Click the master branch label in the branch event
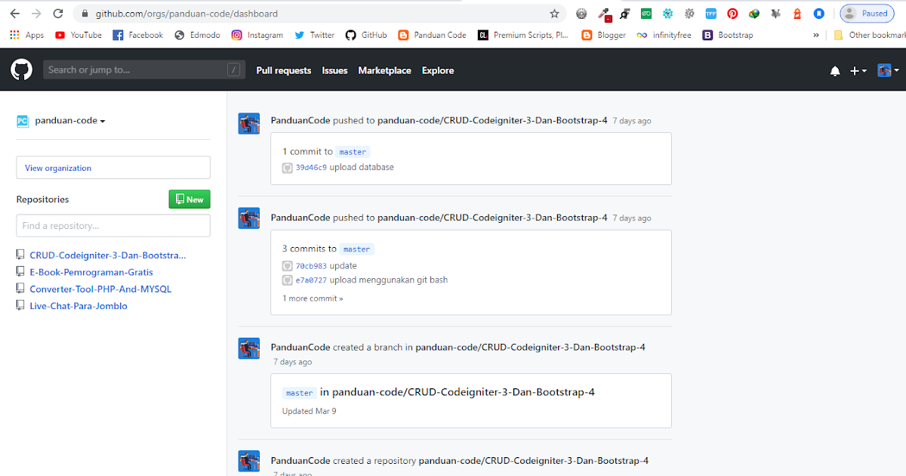Viewport: 906px width, 476px height. point(299,392)
